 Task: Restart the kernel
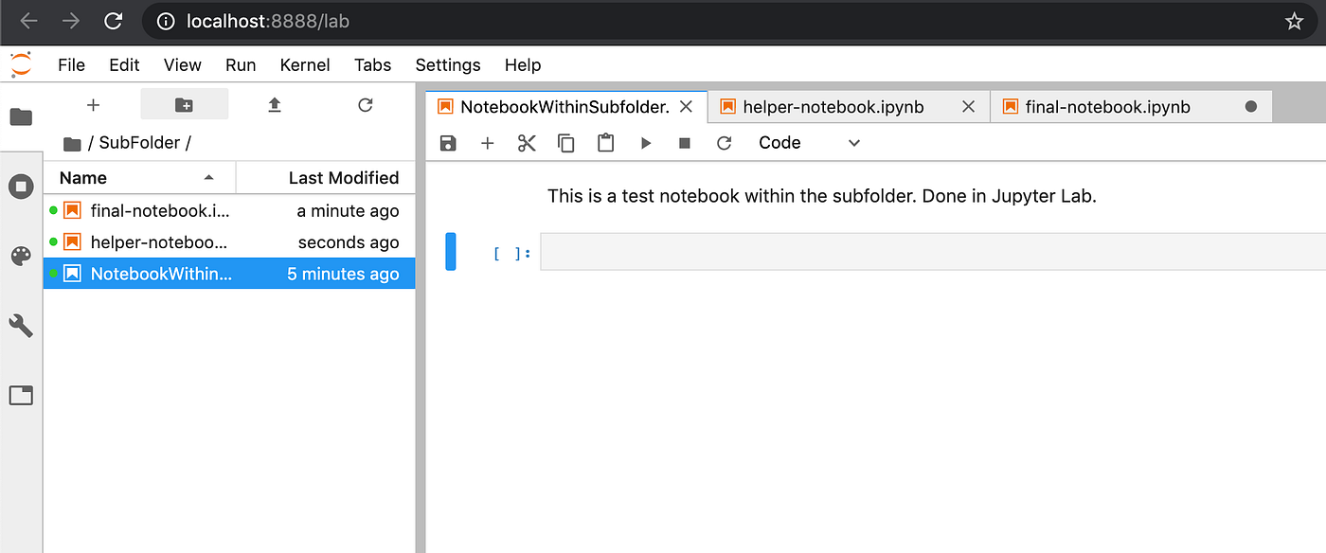click(x=724, y=142)
